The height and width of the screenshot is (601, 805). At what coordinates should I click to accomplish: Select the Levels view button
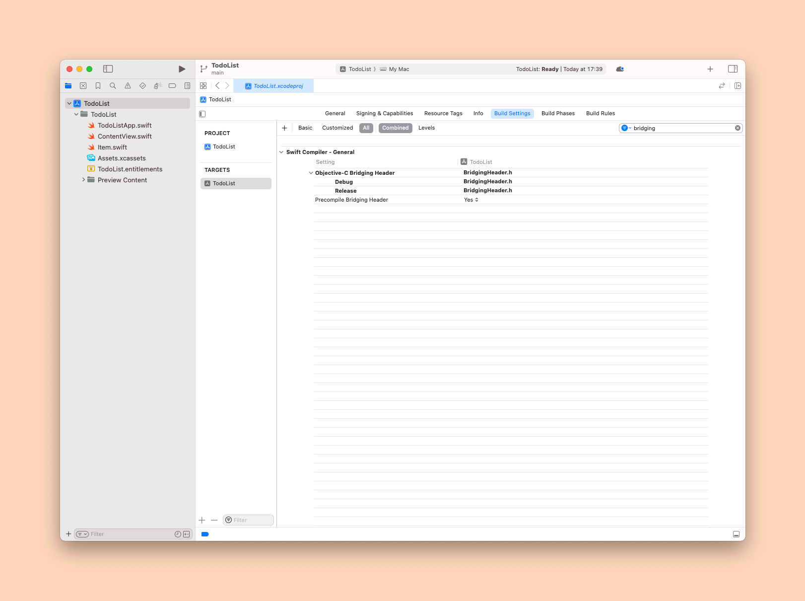(x=426, y=128)
